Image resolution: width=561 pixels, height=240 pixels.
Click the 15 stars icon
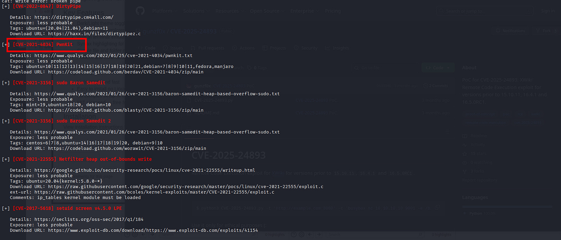(x=465, y=154)
